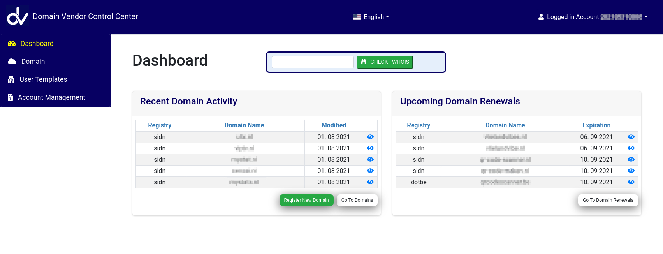The image size is (663, 254).
Task: Click the Register New Domain button
Action: (x=306, y=200)
